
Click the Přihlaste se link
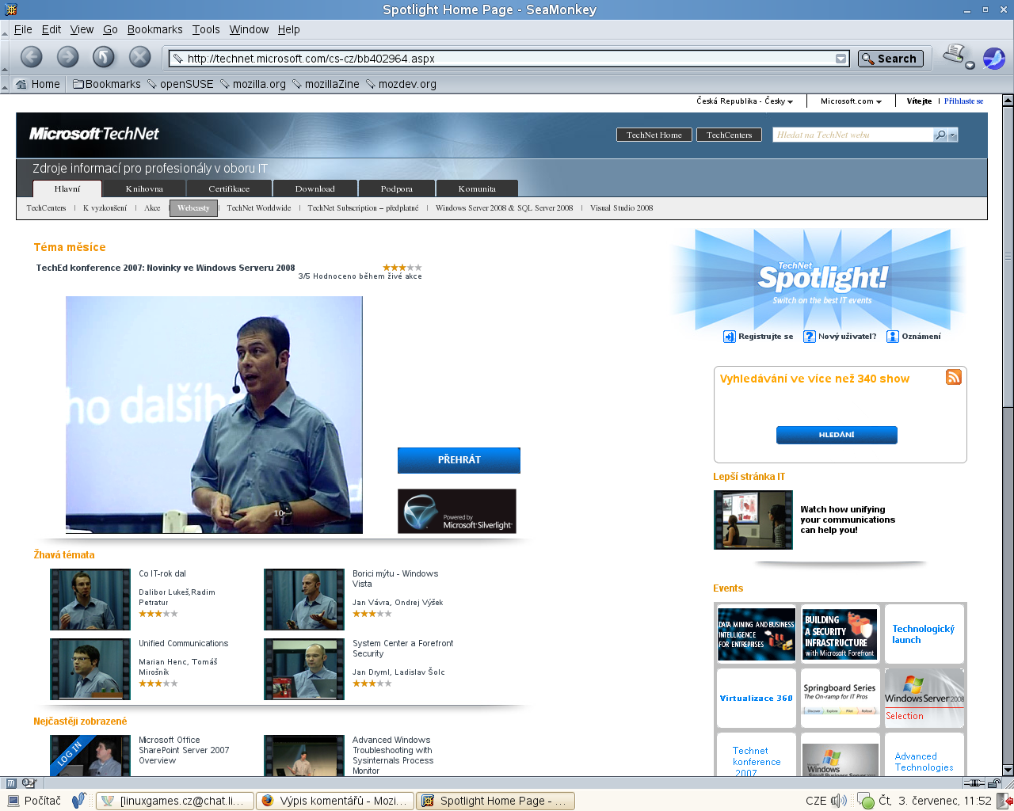point(963,101)
